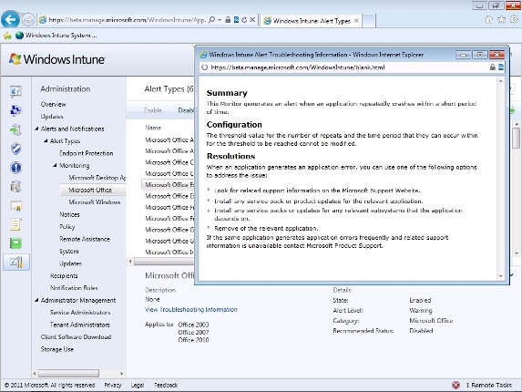Open Favorites star icon at top right
Viewport: 522px width, 392px height.
pos(501,20)
